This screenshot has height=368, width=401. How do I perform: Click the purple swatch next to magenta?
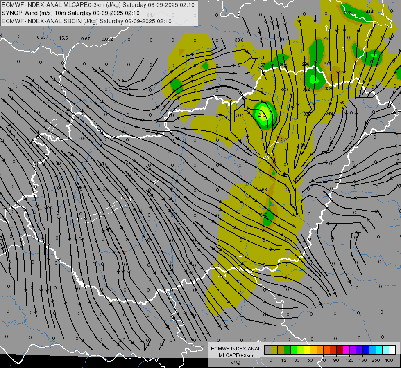click(x=353, y=350)
